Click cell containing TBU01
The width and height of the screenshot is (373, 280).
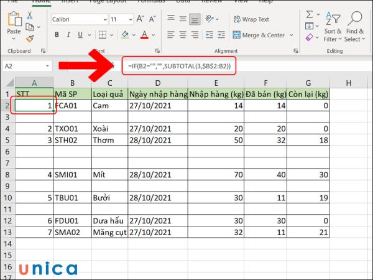coord(72,198)
